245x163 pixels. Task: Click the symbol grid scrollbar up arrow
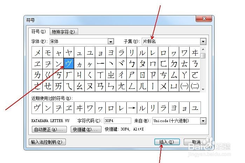(203, 49)
